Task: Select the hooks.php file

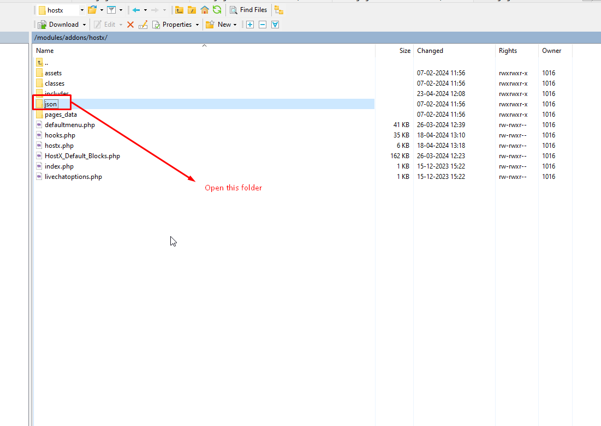Action: 60,135
